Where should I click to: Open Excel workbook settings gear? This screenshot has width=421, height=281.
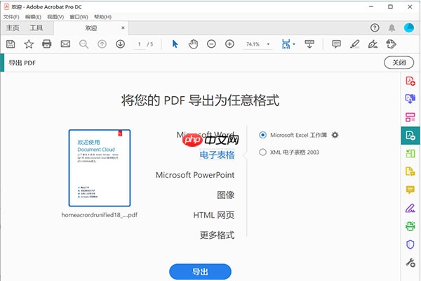[335, 135]
